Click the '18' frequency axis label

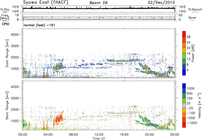(17, 15)
